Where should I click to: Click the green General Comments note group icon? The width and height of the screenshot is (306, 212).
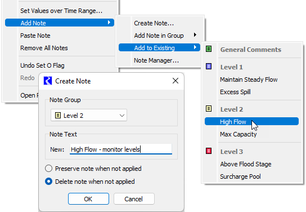click(x=209, y=49)
